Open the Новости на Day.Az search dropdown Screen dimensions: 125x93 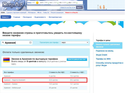pos(68,7)
